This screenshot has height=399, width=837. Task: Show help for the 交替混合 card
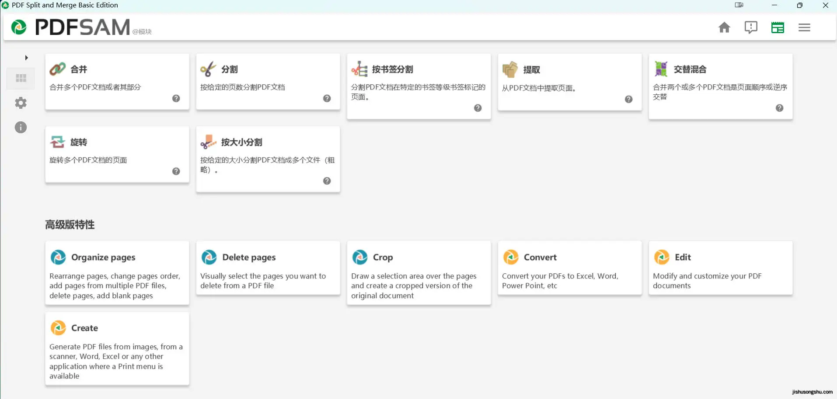point(780,108)
